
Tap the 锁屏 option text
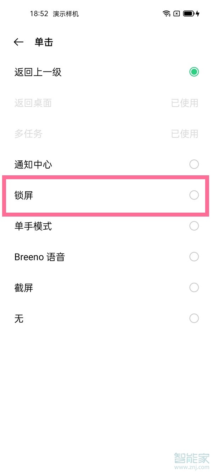[24, 195]
